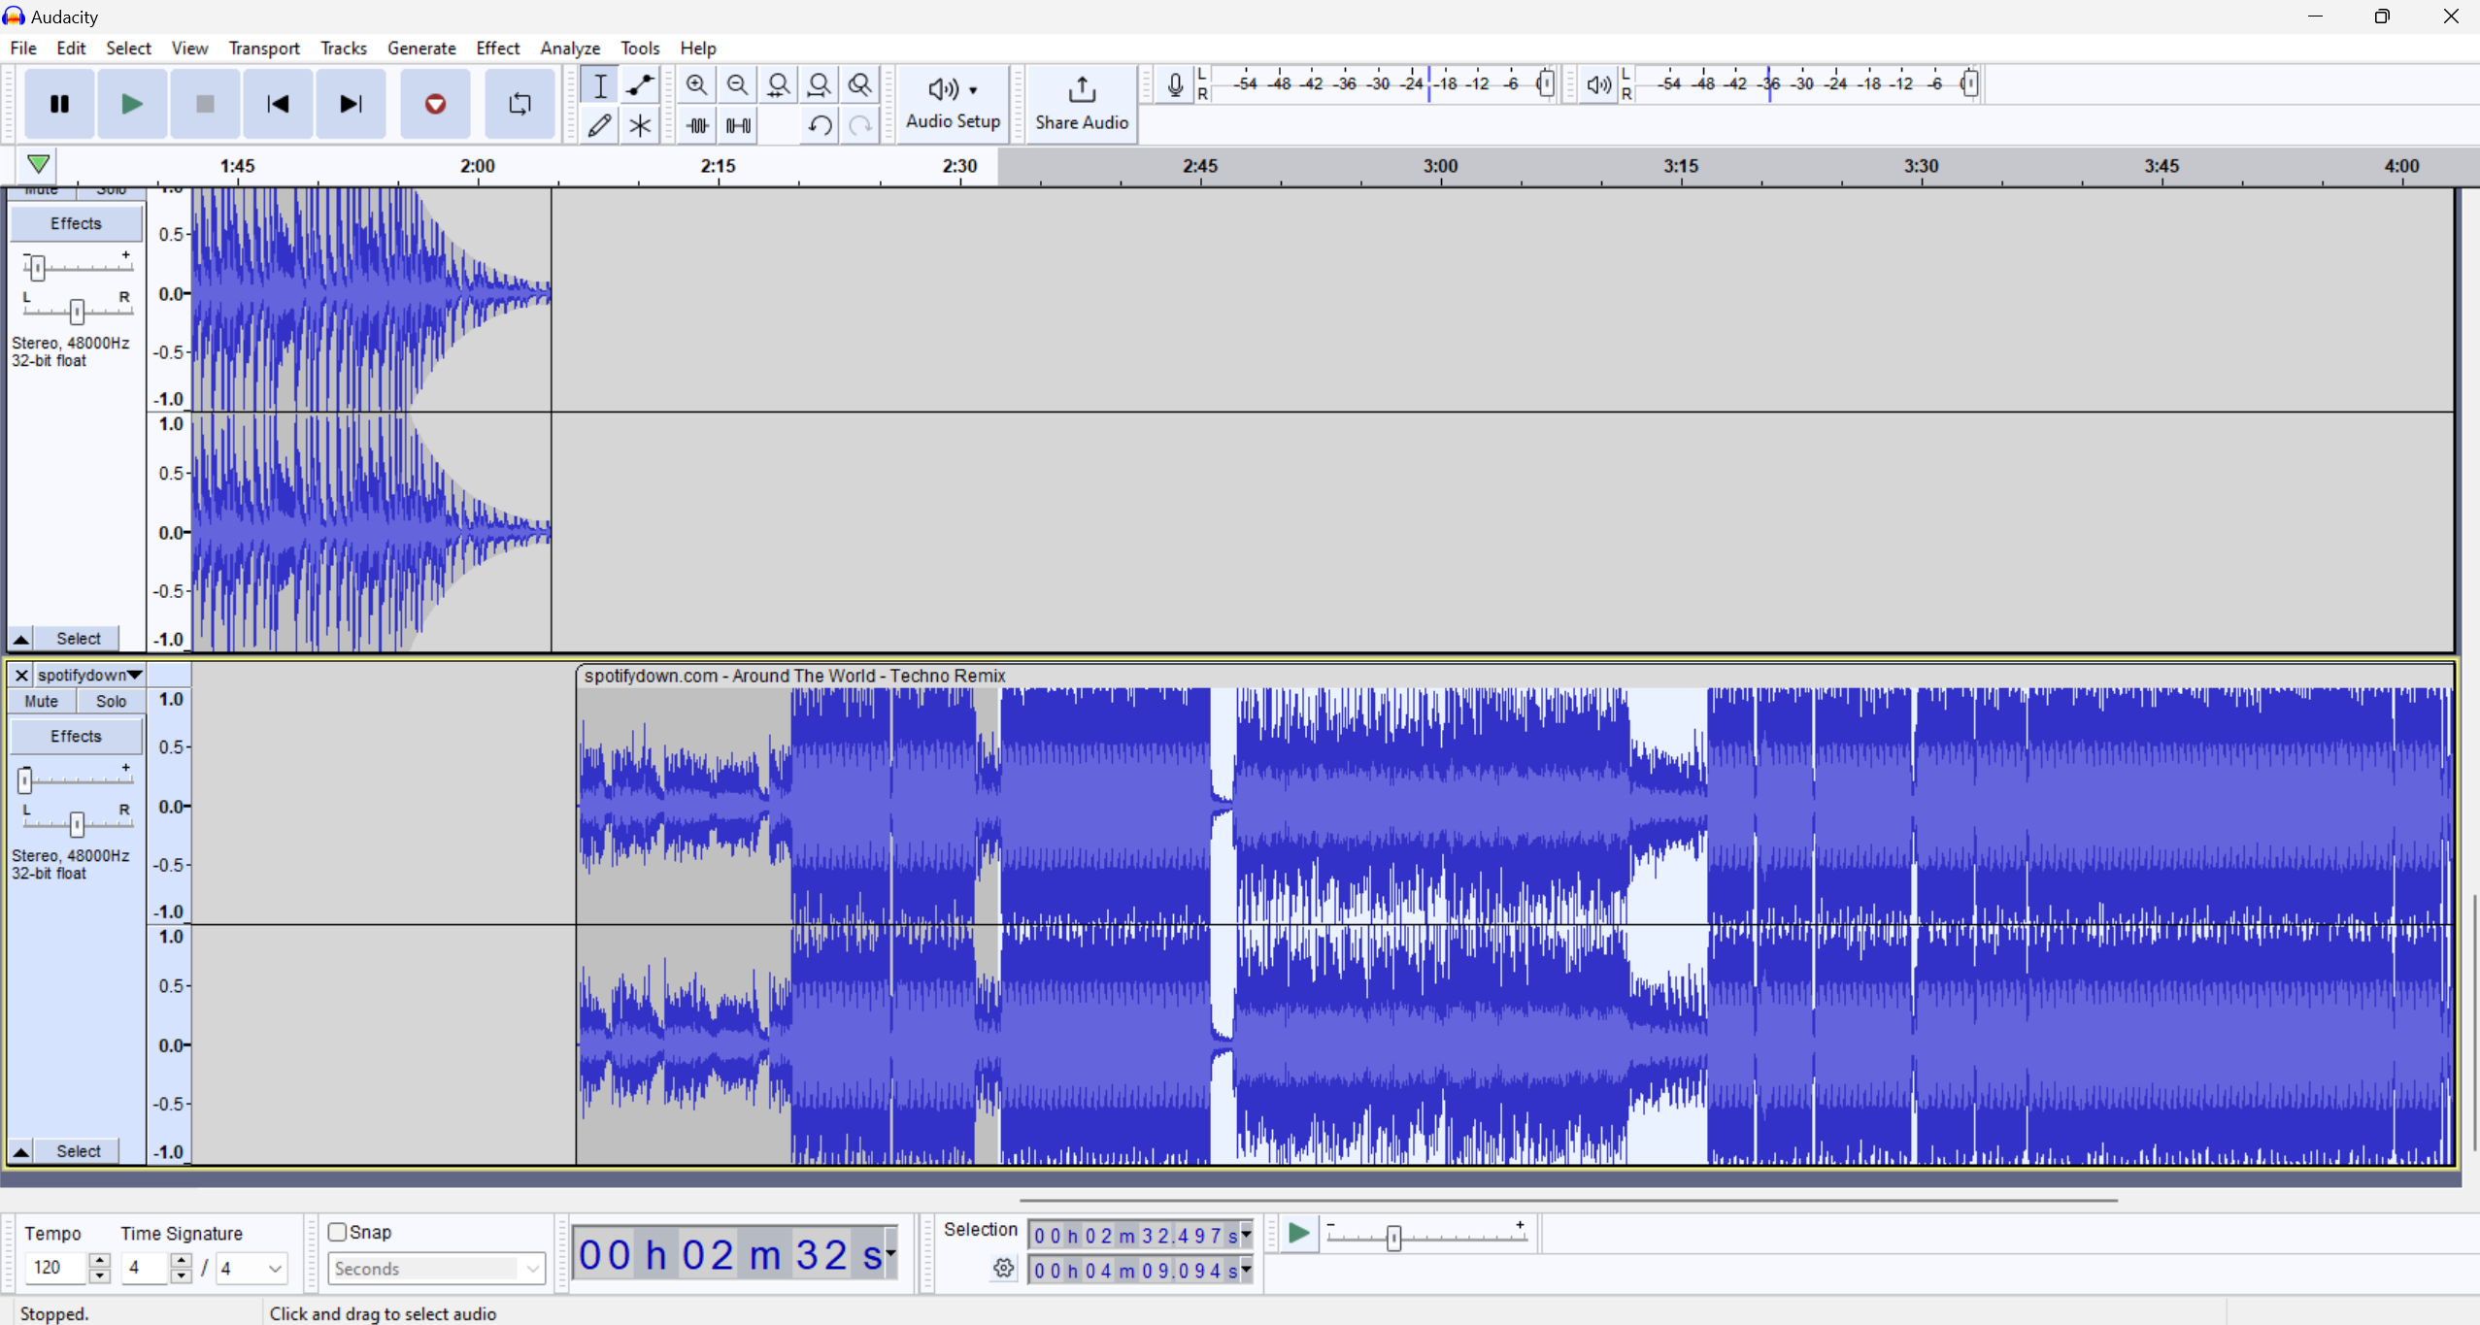Open the Seconds snap unit dropdown

coord(437,1268)
